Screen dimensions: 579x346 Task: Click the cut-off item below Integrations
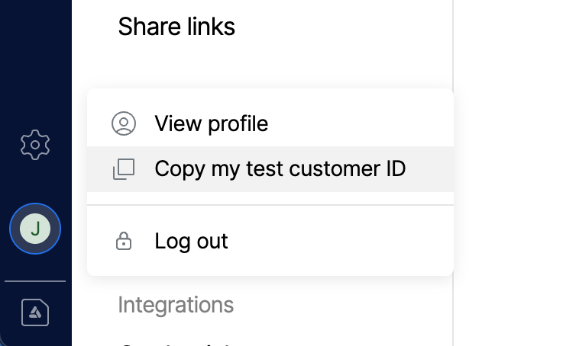[176, 342]
